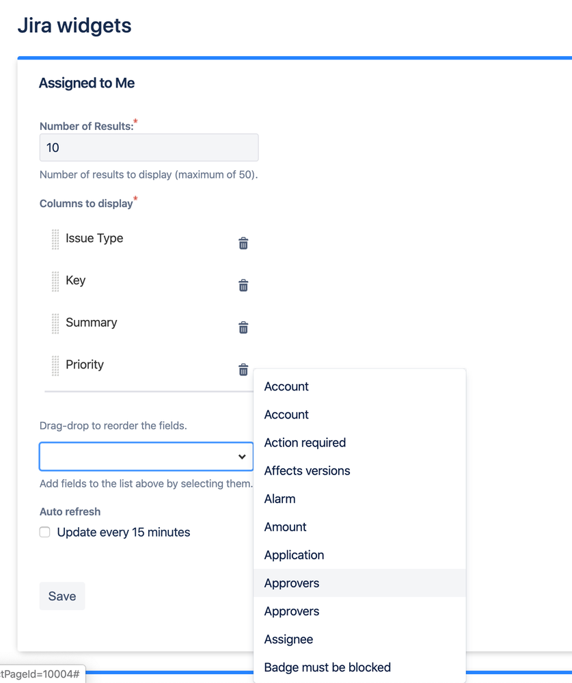Grab the drag handle for Issue Type
The height and width of the screenshot is (683, 572).
[x=55, y=239]
